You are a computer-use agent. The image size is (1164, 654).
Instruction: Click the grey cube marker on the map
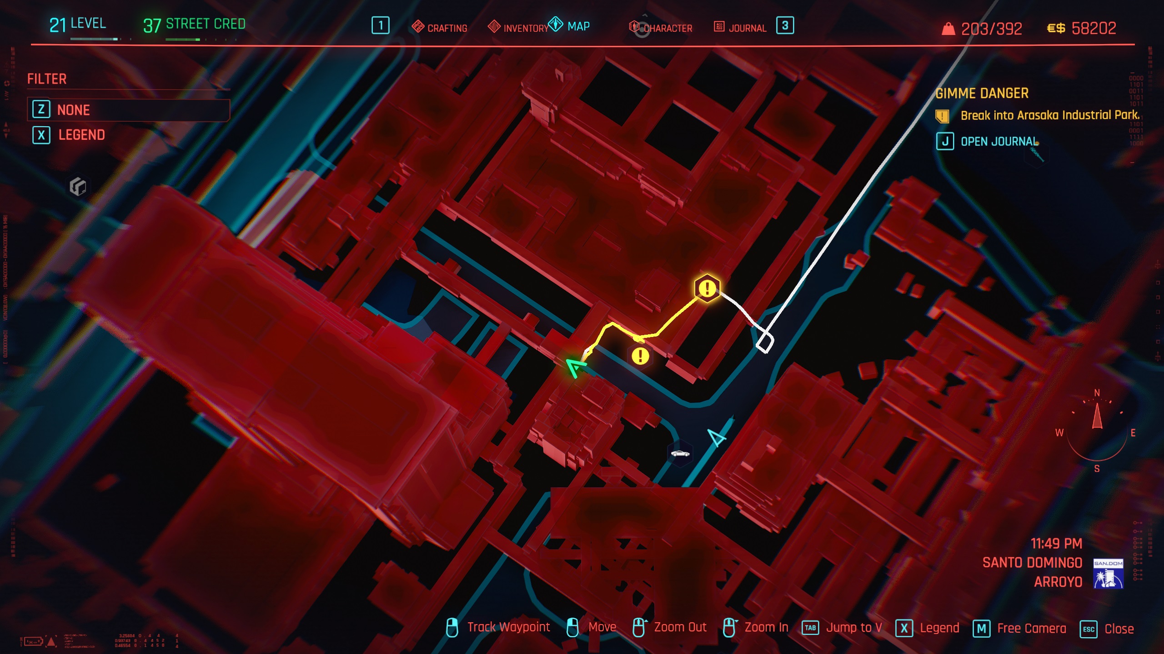78,186
